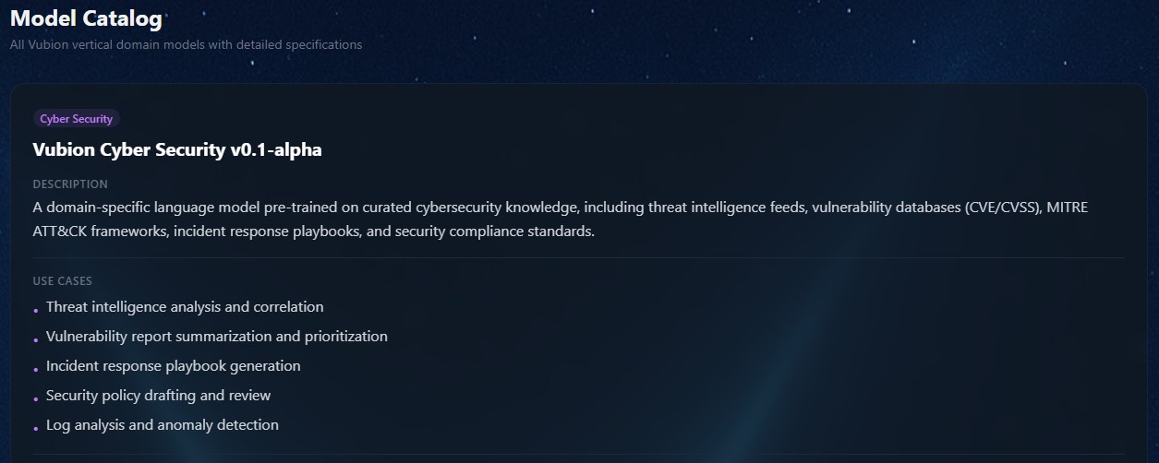Select "Log analysis and anomaly detection" use case
Viewport: 1159px width, 463px height.
pyautogui.click(x=163, y=425)
